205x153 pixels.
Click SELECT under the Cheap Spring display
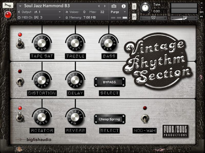pos(109,130)
